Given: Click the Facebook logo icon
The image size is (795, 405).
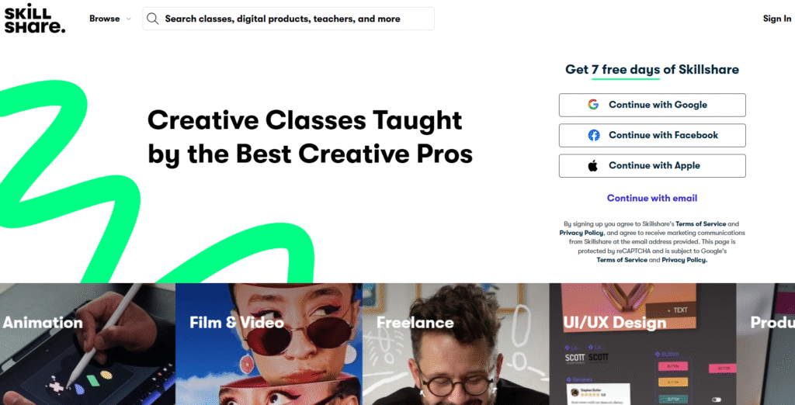Looking at the screenshot, I should [x=594, y=135].
